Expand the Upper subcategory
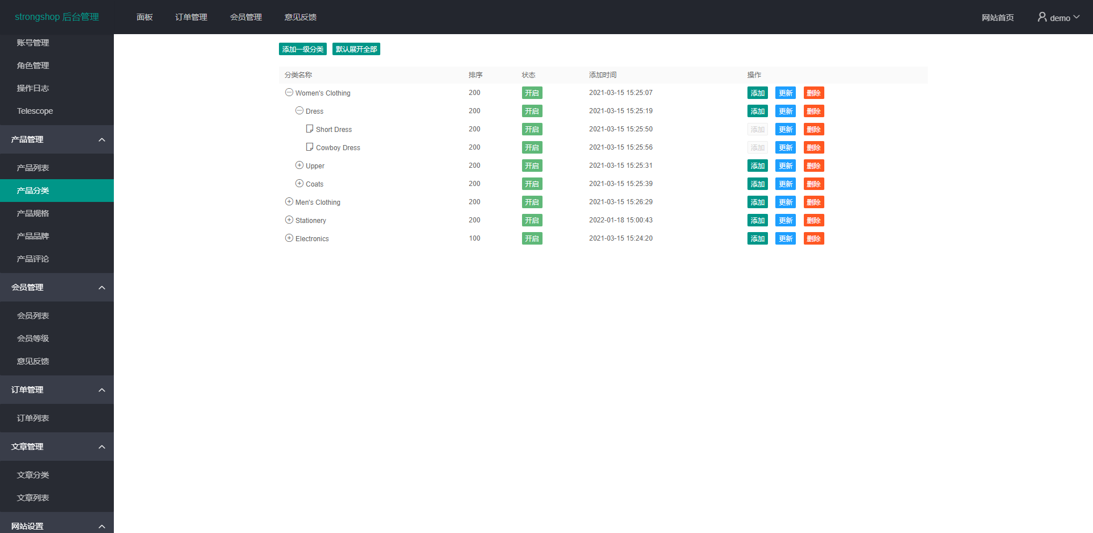The width and height of the screenshot is (1093, 533). [299, 165]
